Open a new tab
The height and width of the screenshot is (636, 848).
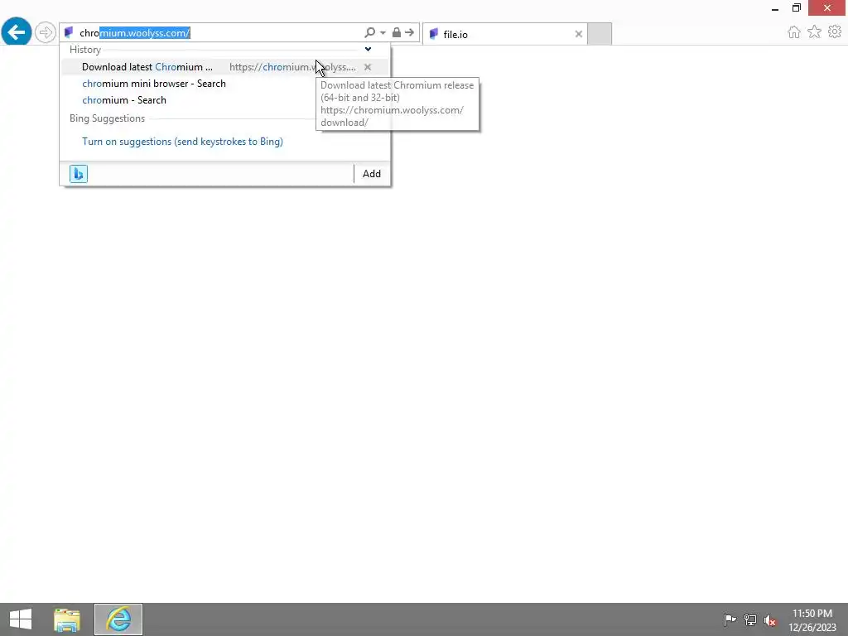pyautogui.click(x=600, y=34)
